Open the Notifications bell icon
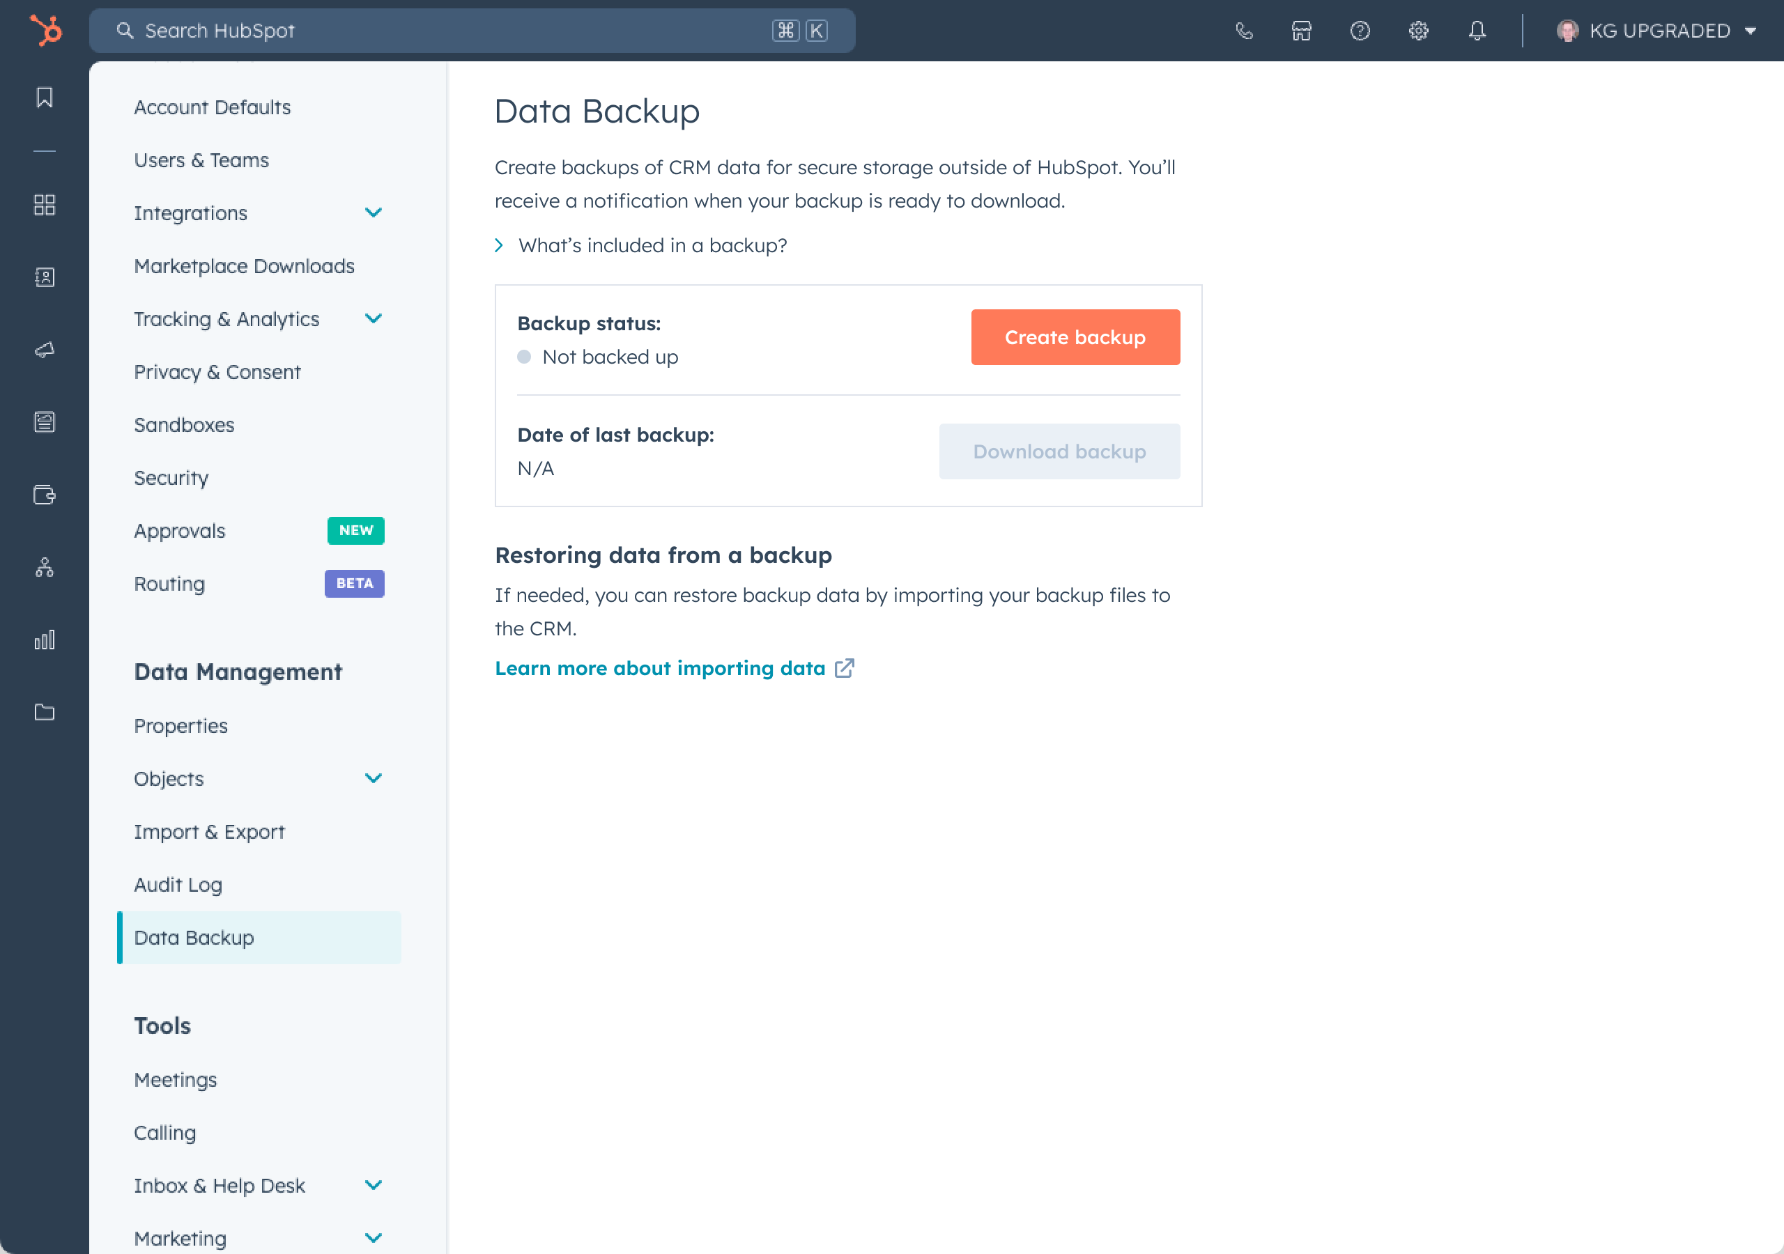Image resolution: width=1784 pixels, height=1254 pixels. [1477, 30]
